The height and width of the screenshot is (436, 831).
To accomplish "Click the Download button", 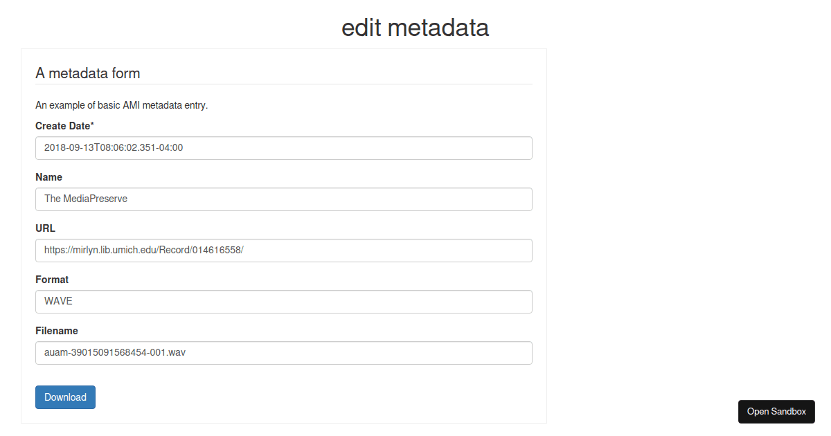I will point(65,397).
